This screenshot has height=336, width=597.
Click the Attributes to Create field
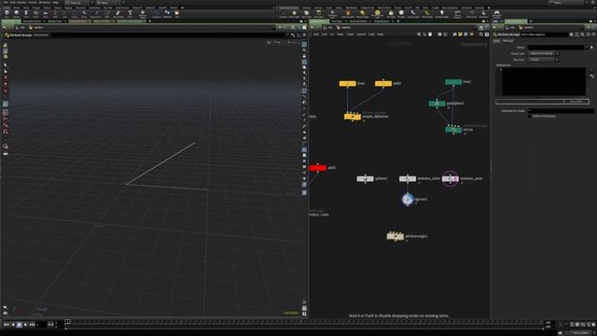pyautogui.click(x=561, y=111)
